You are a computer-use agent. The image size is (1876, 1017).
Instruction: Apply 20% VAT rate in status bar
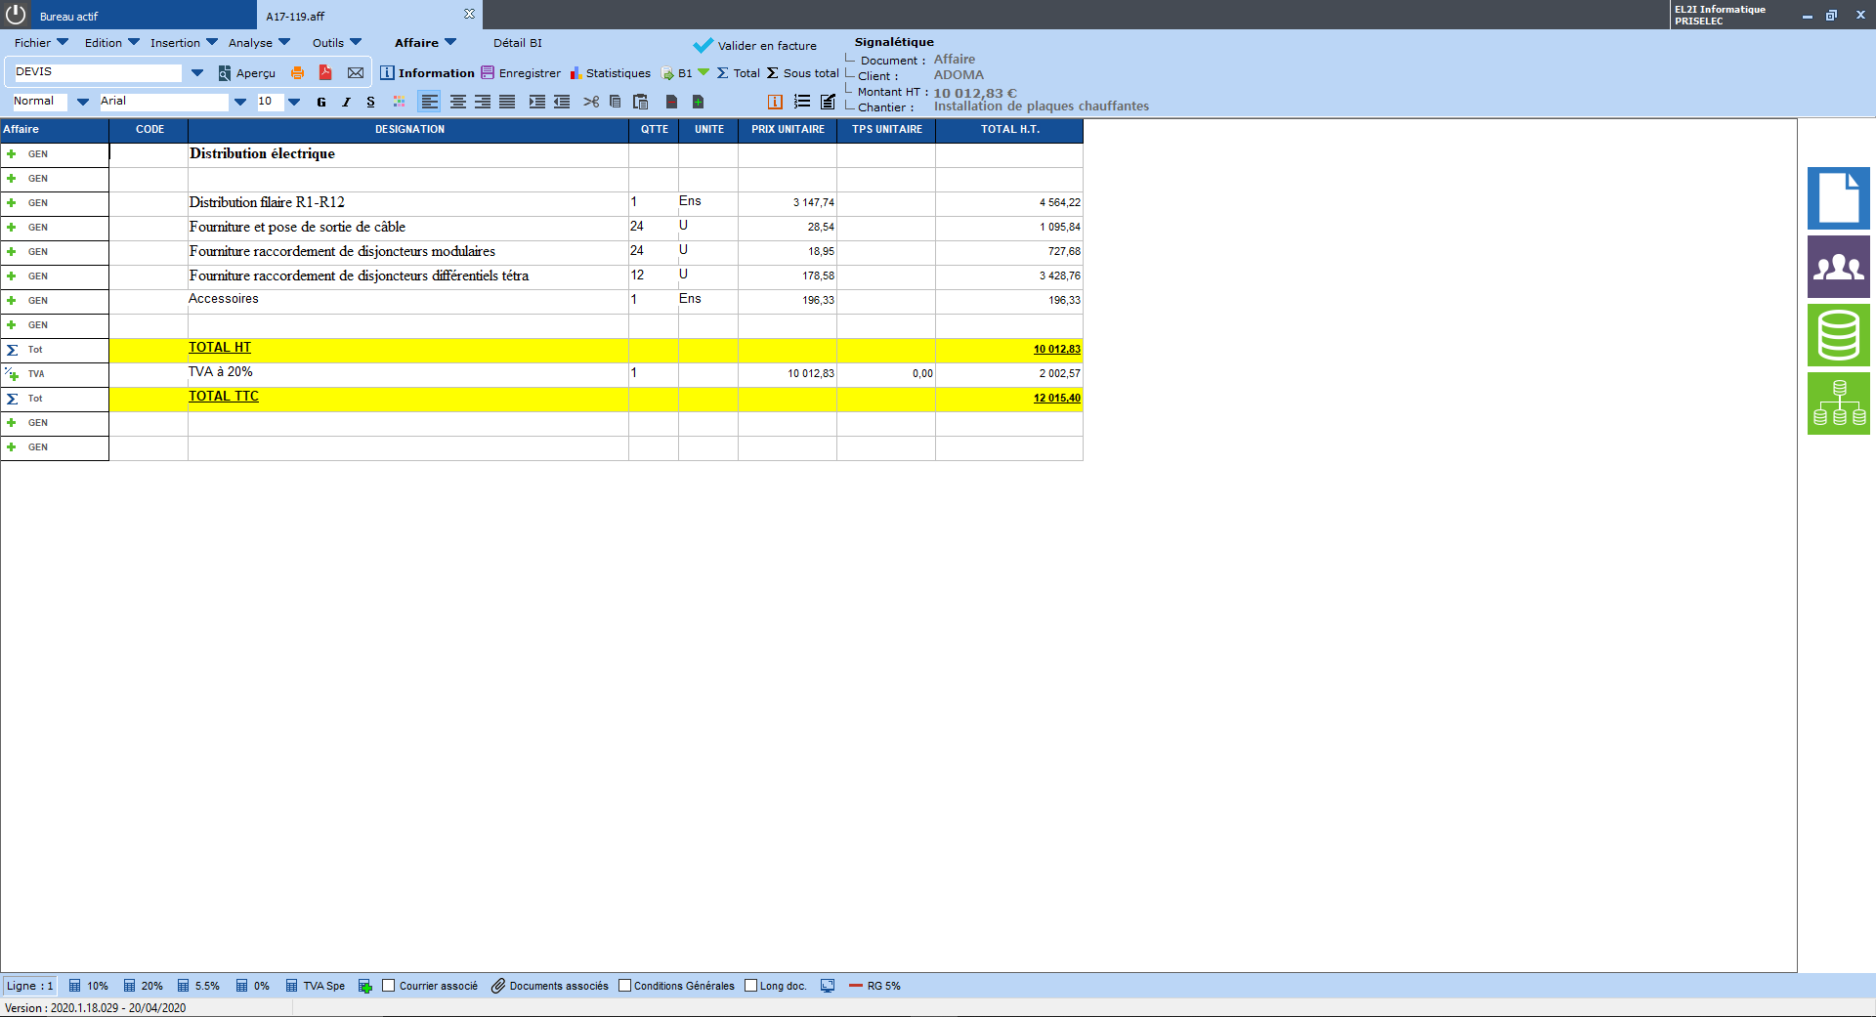[143, 986]
